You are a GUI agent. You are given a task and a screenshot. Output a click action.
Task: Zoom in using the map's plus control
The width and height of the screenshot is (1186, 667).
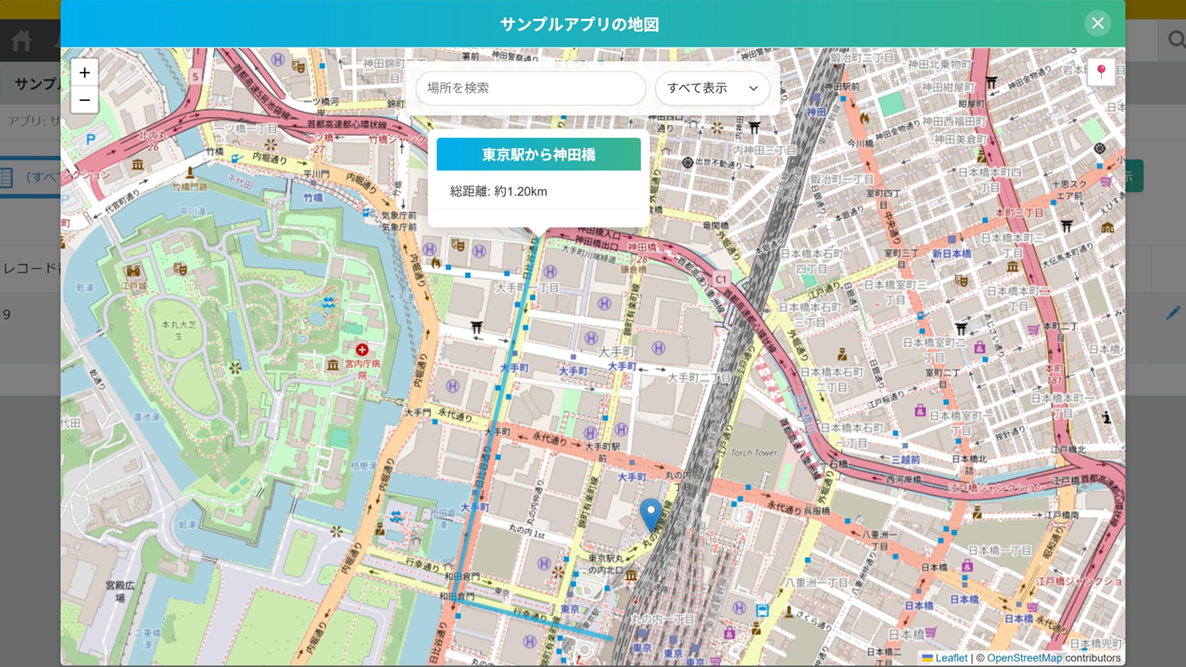click(x=84, y=71)
